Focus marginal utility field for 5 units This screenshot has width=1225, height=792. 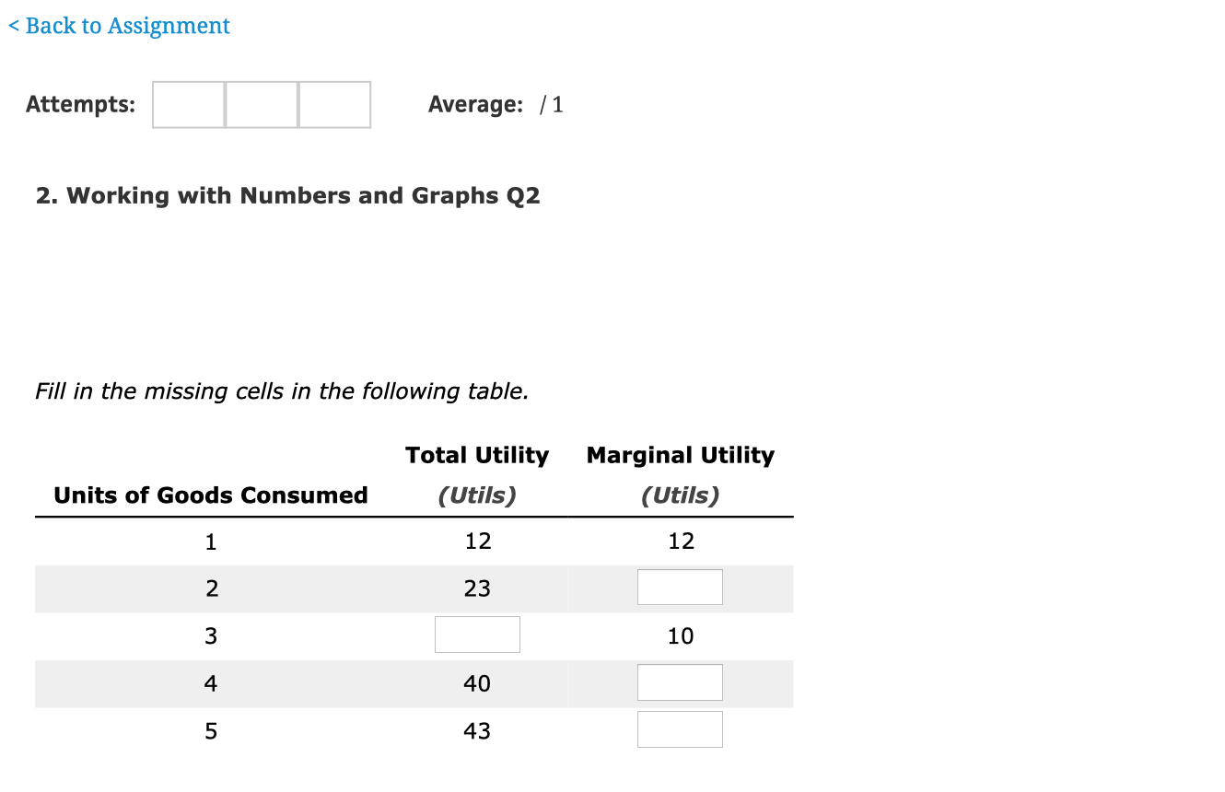(680, 729)
